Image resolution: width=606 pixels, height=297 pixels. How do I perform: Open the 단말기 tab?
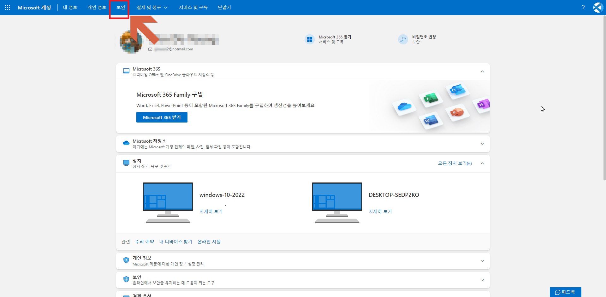224,8
